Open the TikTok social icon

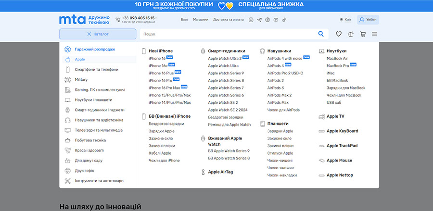click(x=284, y=20)
